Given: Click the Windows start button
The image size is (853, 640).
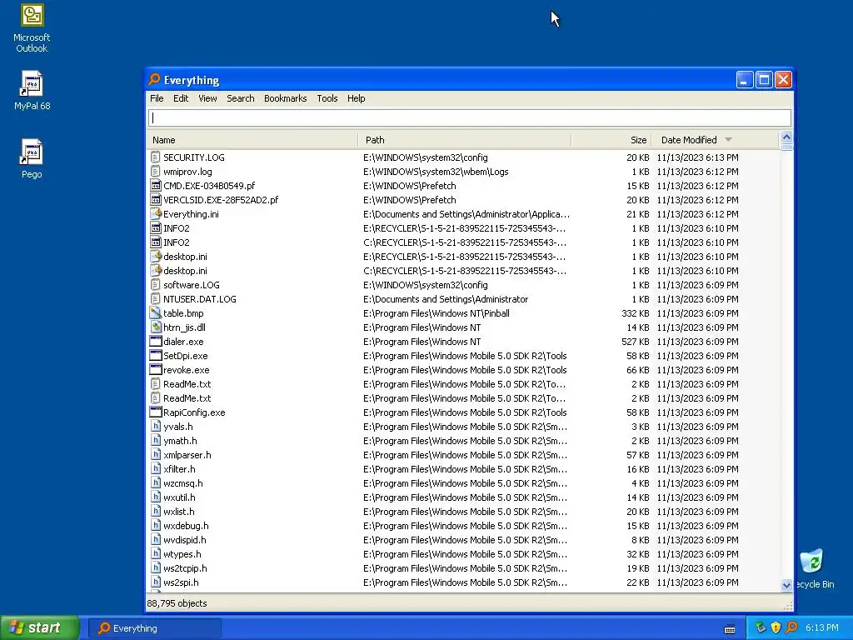Looking at the screenshot, I should click(x=39, y=627).
